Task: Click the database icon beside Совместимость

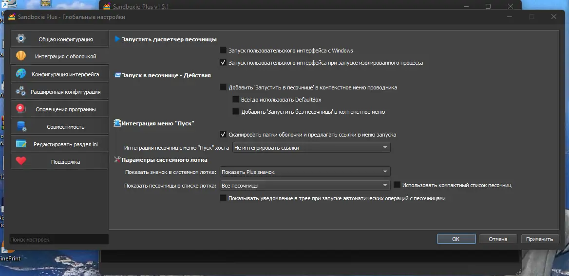Action: [21, 127]
